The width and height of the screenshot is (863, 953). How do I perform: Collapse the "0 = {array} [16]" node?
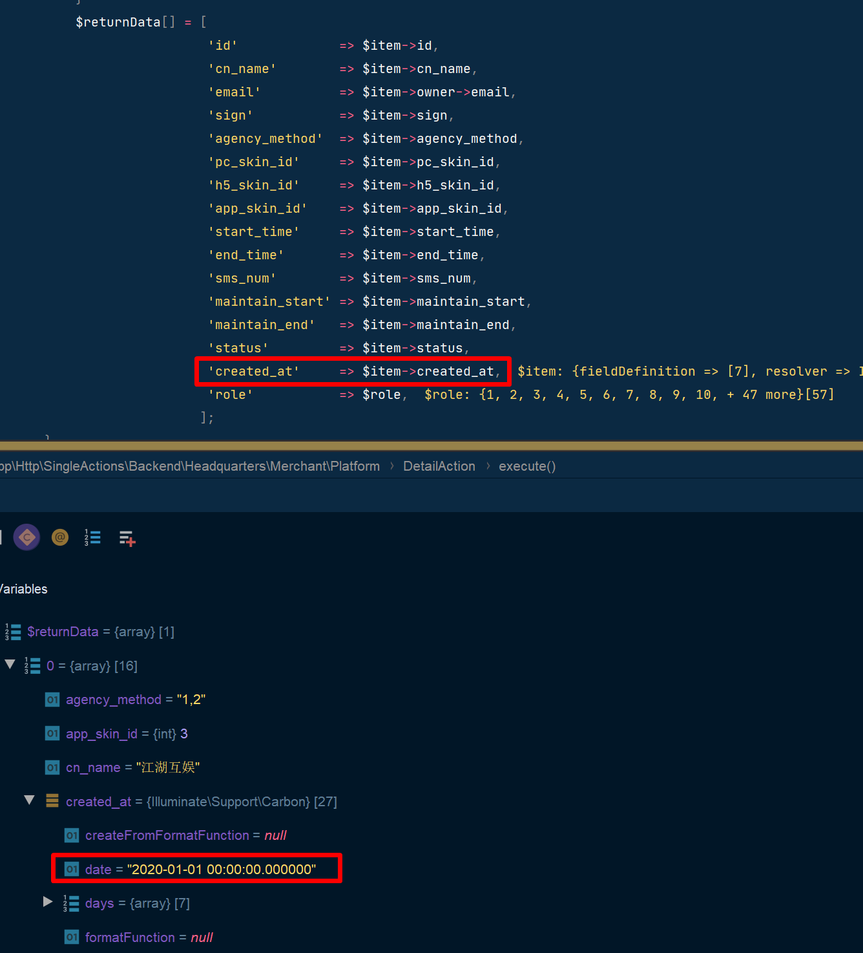(9, 664)
